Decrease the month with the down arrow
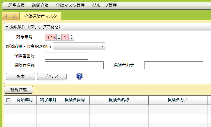 click(72, 39)
